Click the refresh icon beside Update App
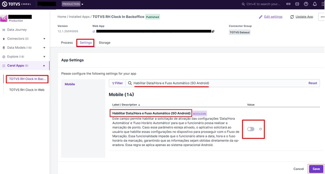The image size is (325, 174). 292,17
